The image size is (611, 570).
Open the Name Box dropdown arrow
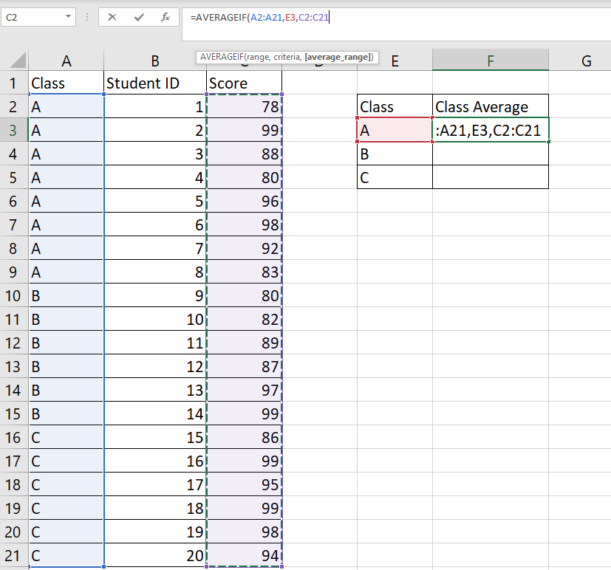click(69, 16)
